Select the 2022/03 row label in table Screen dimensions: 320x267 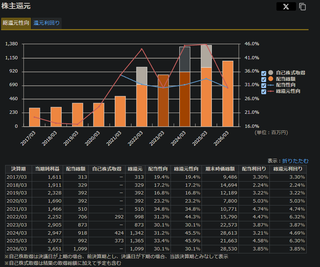click(17, 217)
